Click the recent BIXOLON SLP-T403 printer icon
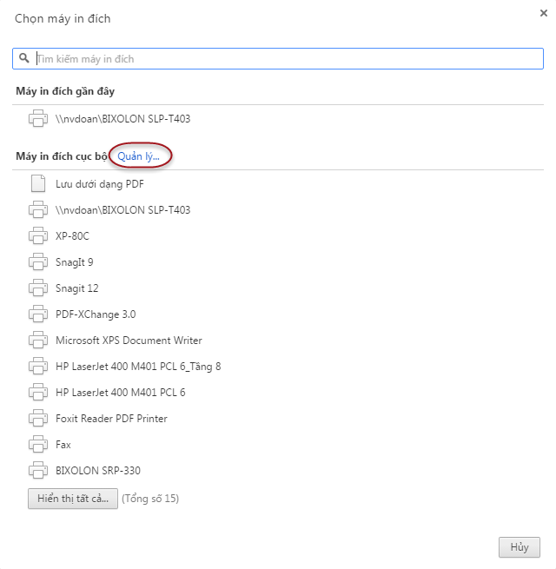This screenshot has width=556, height=569. click(37, 118)
